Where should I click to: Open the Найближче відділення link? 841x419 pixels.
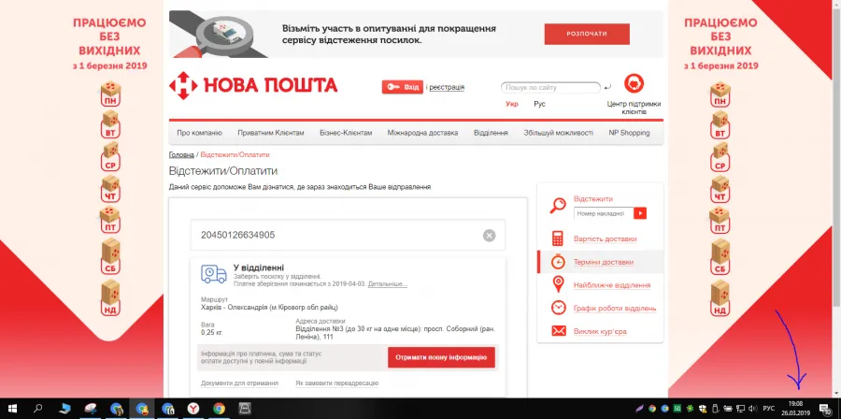pyautogui.click(x=612, y=285)
